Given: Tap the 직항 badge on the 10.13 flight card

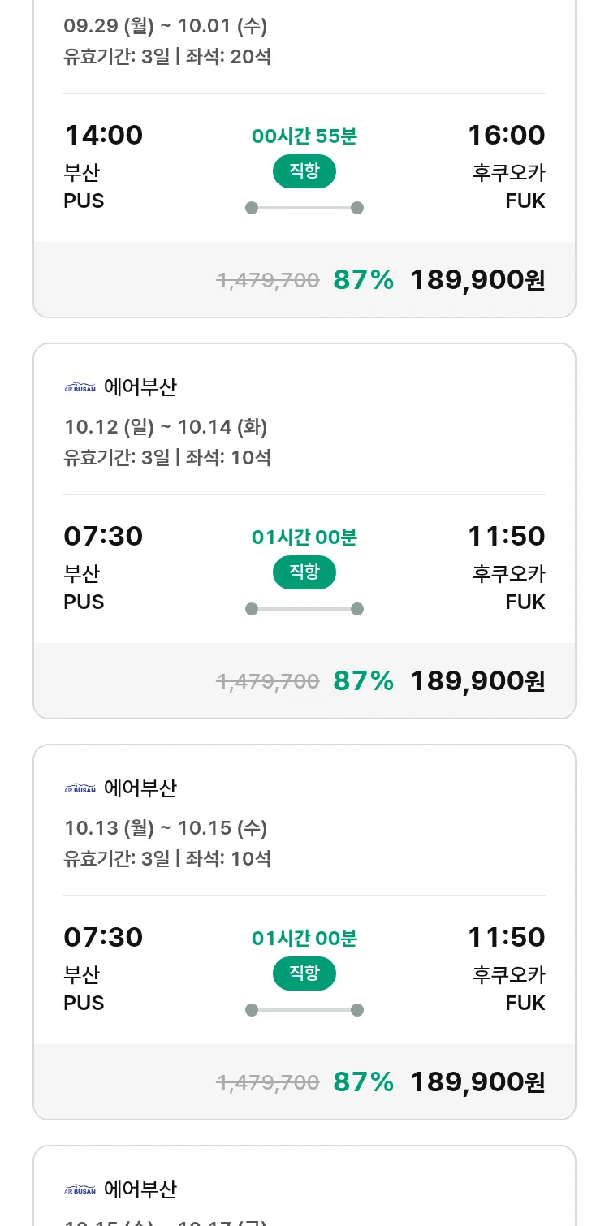Looking at the screenshot, I should point(304,973).
